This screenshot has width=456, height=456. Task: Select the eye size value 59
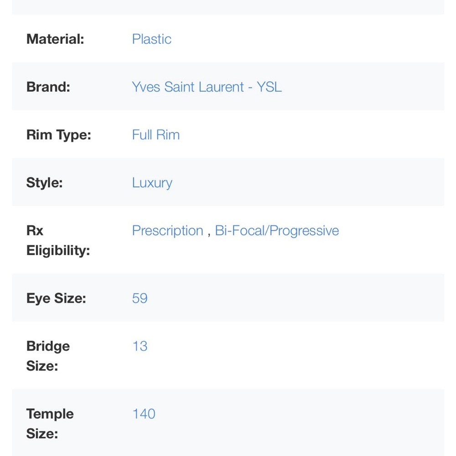point(140,298)
